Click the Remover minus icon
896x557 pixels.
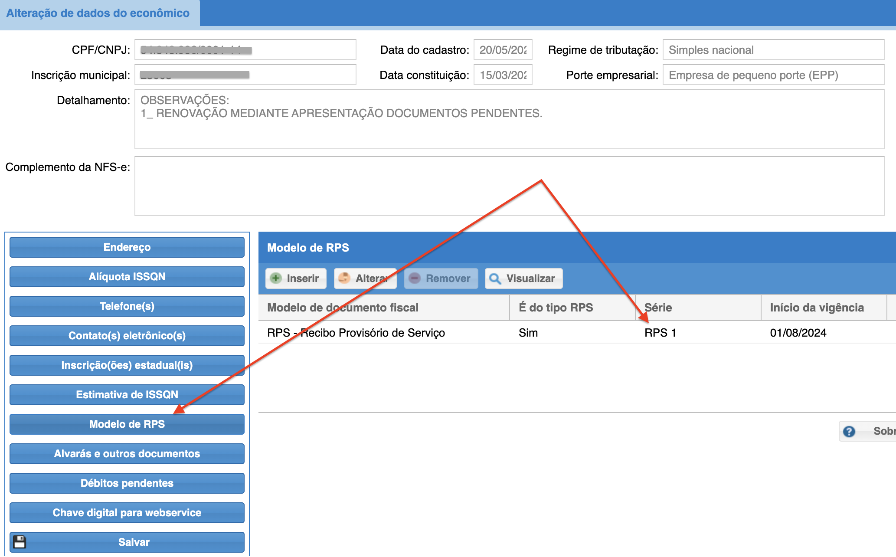415,278
